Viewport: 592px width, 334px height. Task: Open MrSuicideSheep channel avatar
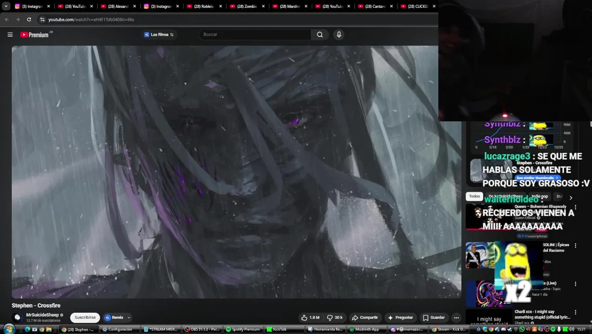click(17, 318)
